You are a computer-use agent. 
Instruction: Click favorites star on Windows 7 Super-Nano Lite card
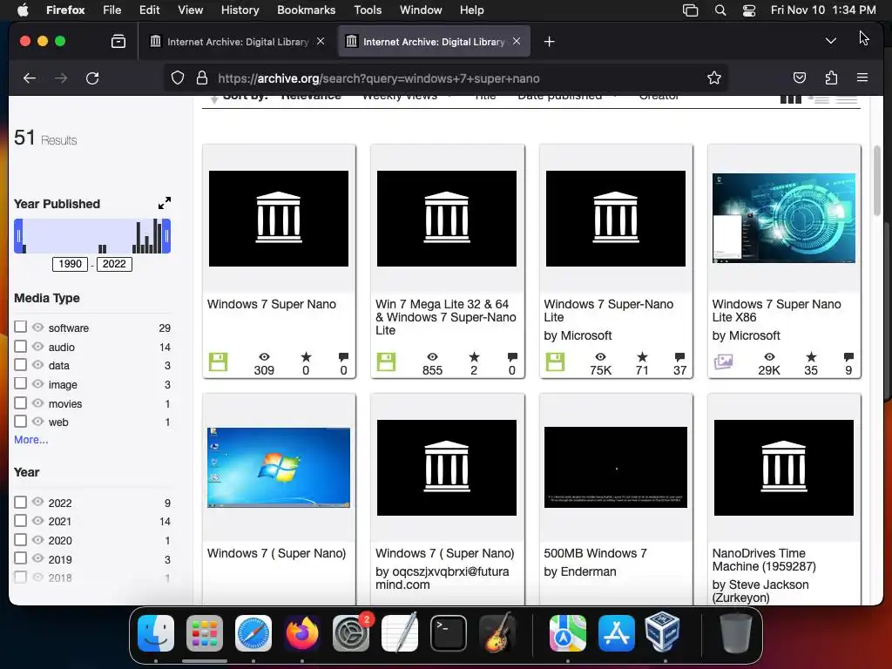tap(642, 356)
